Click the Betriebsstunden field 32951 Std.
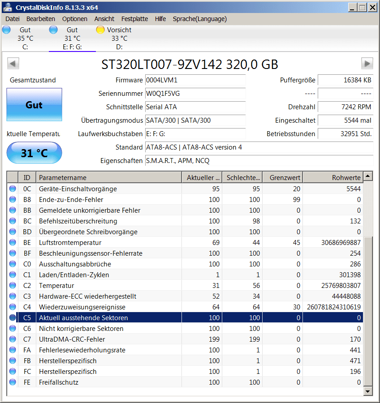This screenshot has height=403, width=380. point(345,133)
